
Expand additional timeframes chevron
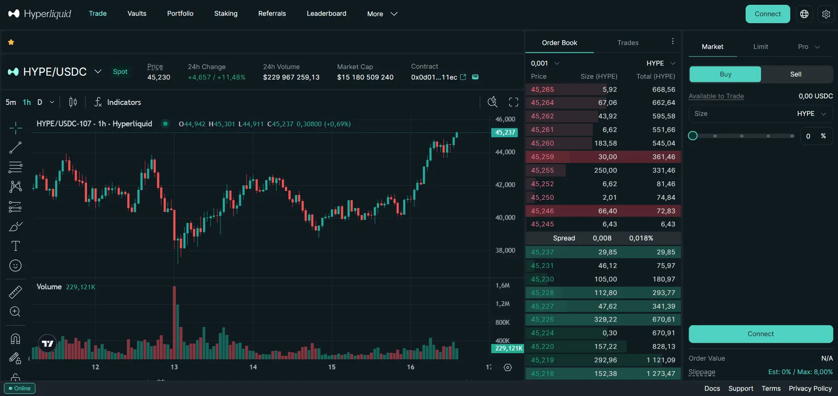tap(52, 102)
